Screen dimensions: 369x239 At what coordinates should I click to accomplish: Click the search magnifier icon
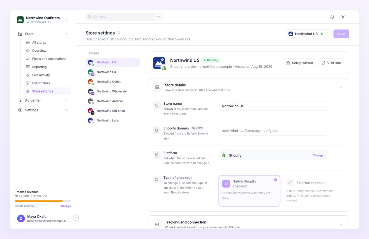click(89, 17)
